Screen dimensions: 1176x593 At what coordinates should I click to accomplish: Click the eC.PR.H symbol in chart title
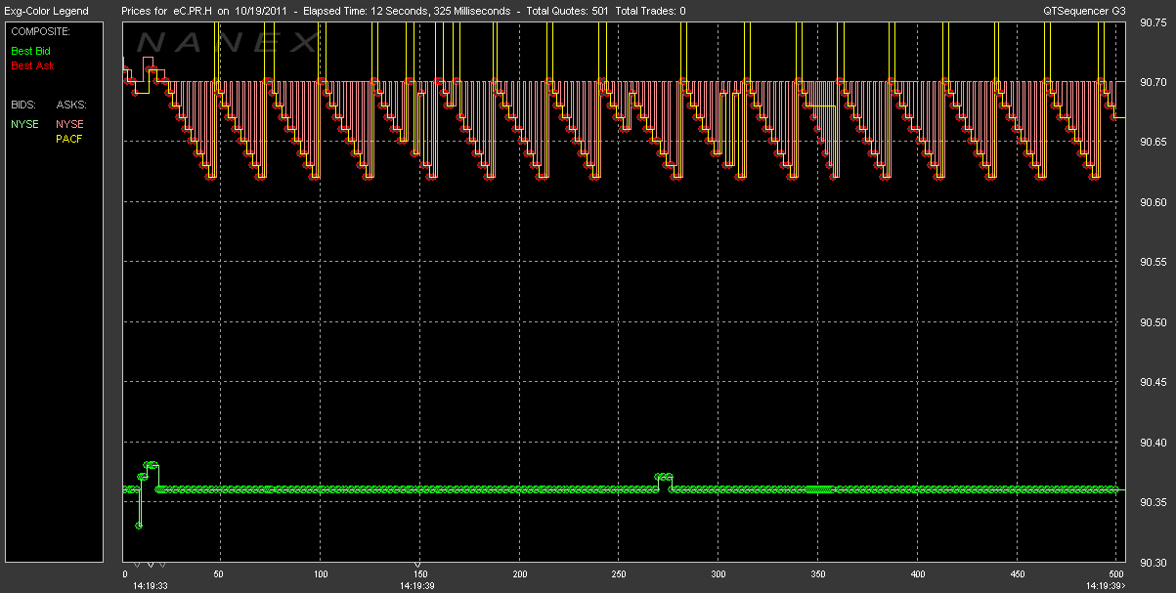tap(194, 11)
